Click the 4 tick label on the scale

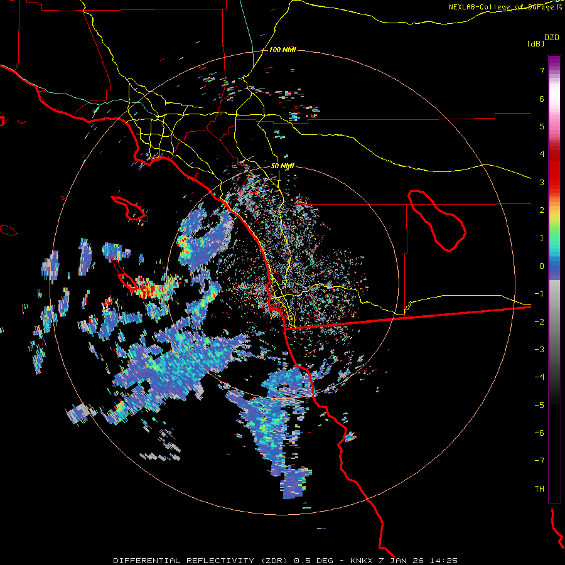point(542,154)
